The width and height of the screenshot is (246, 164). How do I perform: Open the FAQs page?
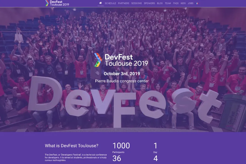176,4
